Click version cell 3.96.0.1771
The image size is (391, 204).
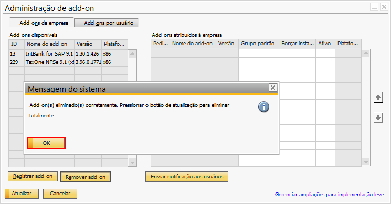(88, 62)
